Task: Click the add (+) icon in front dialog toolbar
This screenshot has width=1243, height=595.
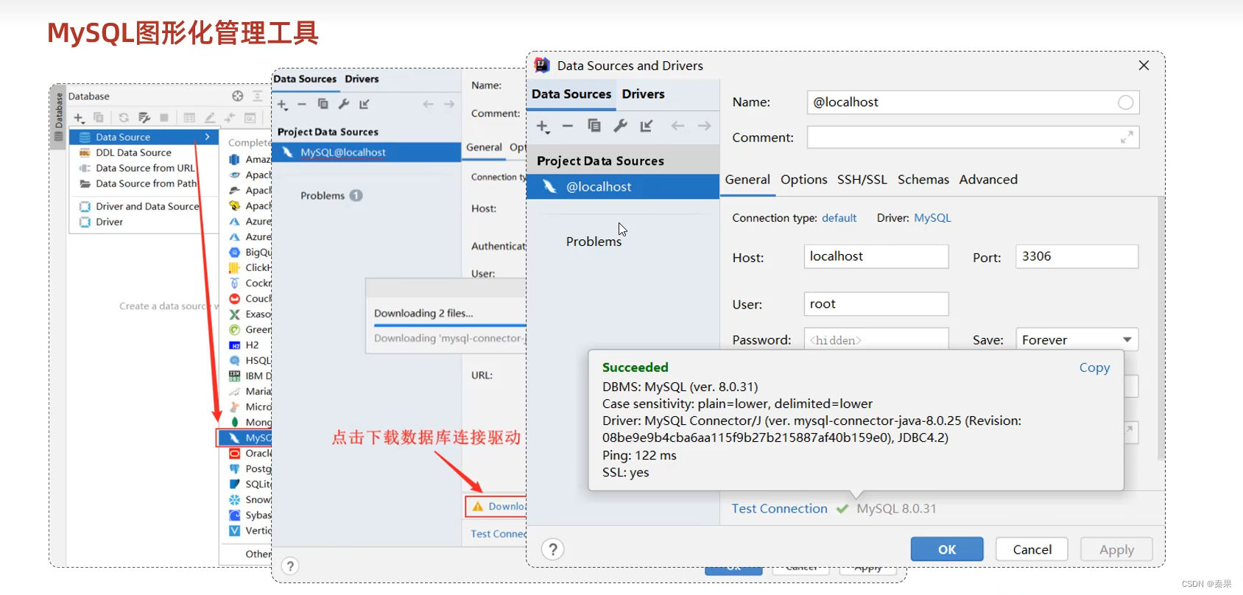Action: coord(543,127)
